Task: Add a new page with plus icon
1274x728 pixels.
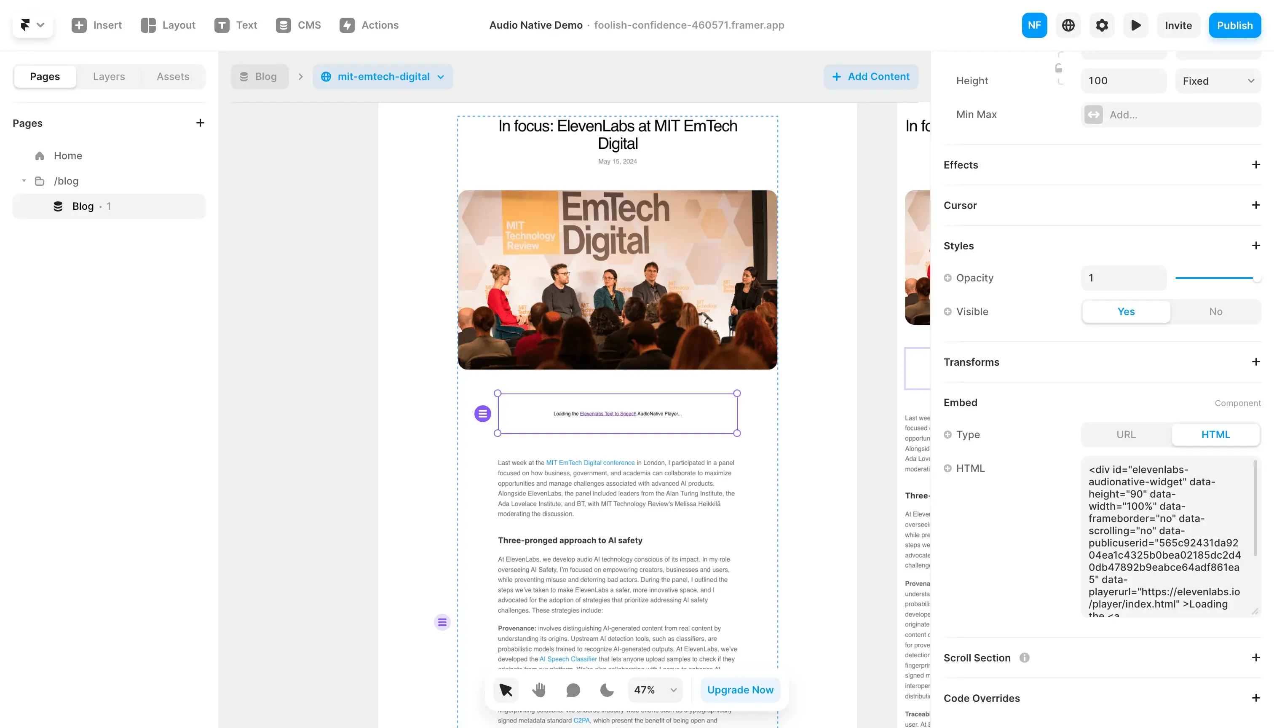Action: pos(200,123)
